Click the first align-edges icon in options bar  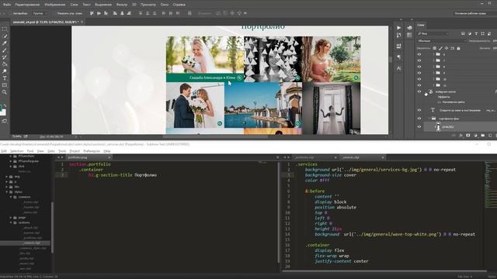tap(92, 13)
